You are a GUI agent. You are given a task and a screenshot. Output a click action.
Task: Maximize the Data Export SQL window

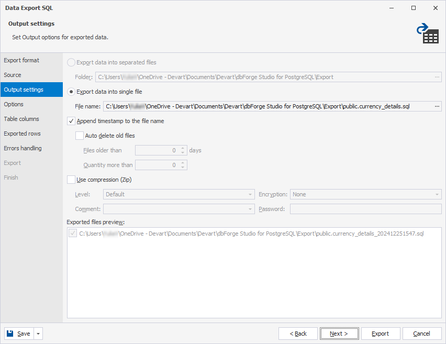[414, 8]
